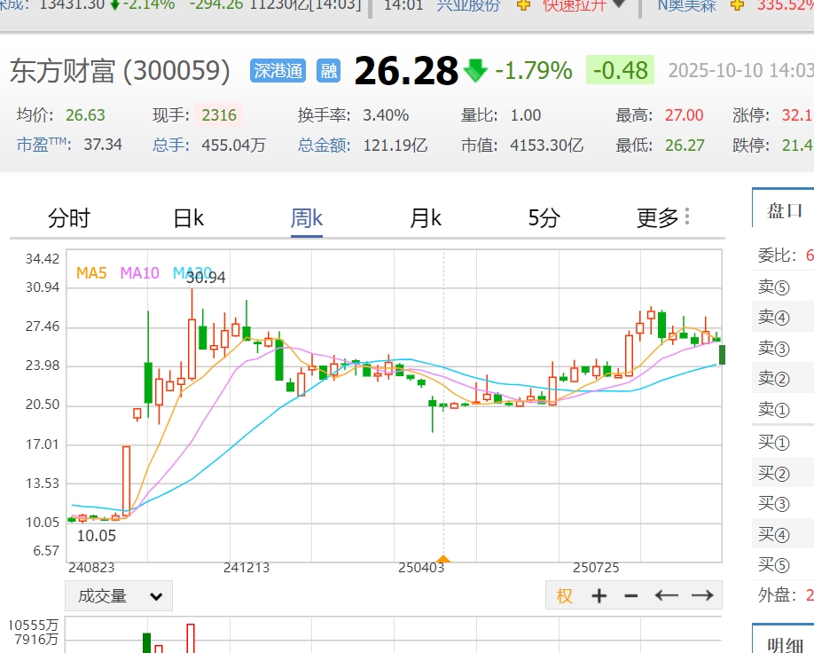
Task: Open the 明细 details panel tab
Action: [x=785, y=644]
